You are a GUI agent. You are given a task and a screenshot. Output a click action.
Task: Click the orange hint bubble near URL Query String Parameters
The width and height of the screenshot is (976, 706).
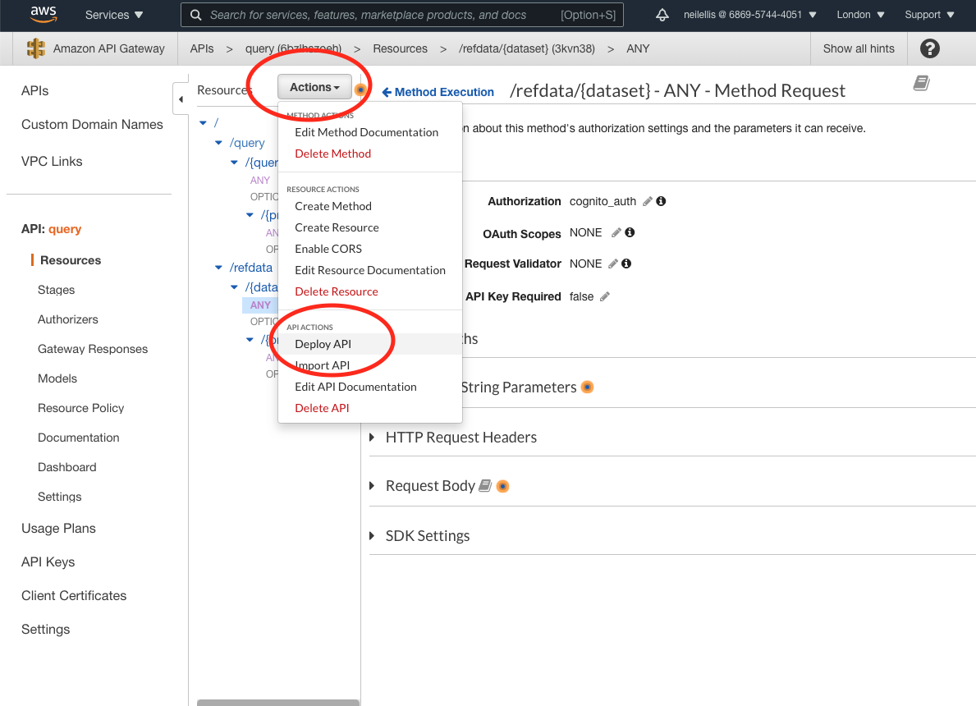point(587,386)
